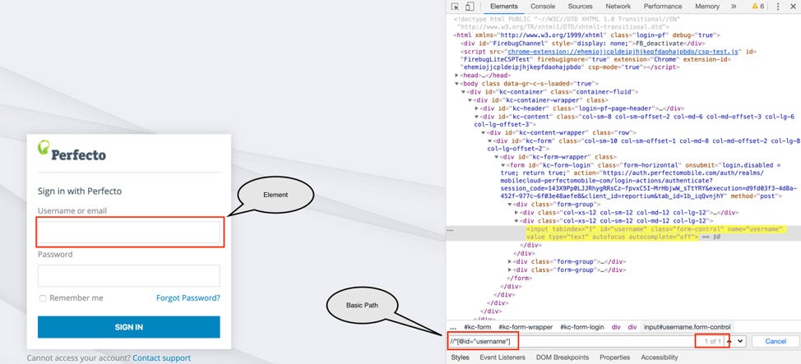
Task: Collapse the kc-container-wrapper div node
Action: coord(470,100)
